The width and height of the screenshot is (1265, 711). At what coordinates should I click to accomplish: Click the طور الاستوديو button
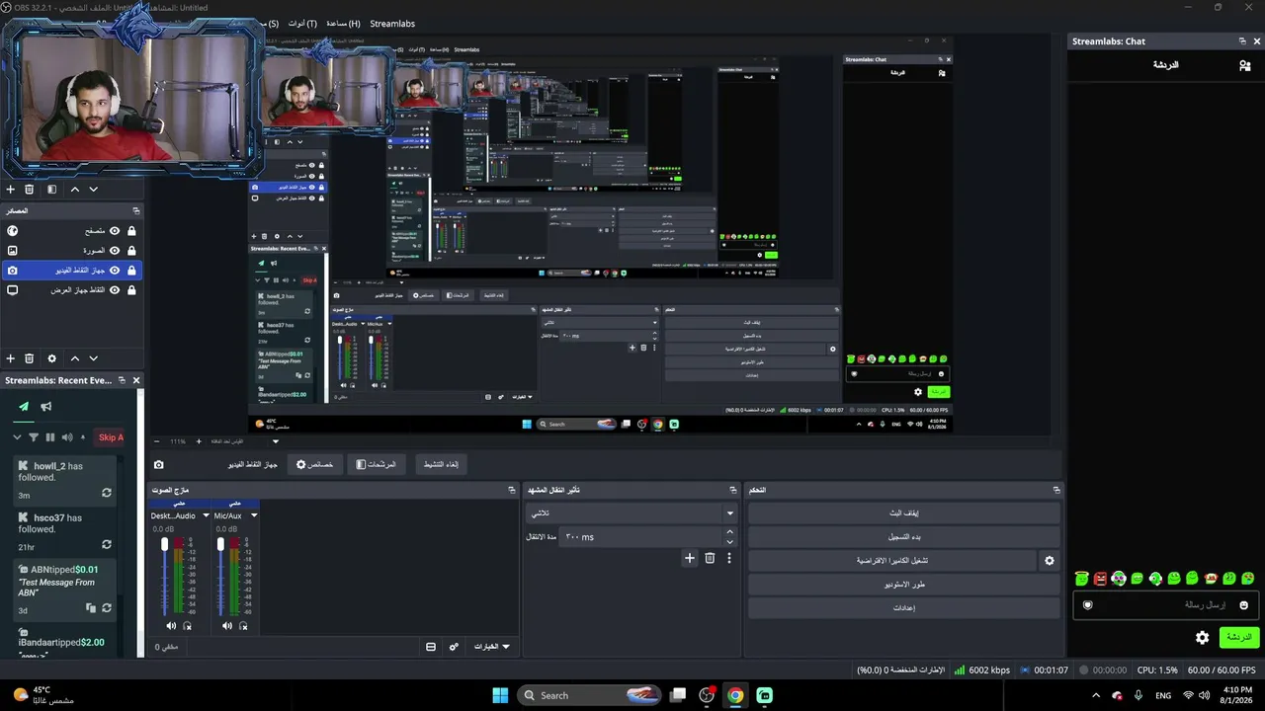(904, 585)
